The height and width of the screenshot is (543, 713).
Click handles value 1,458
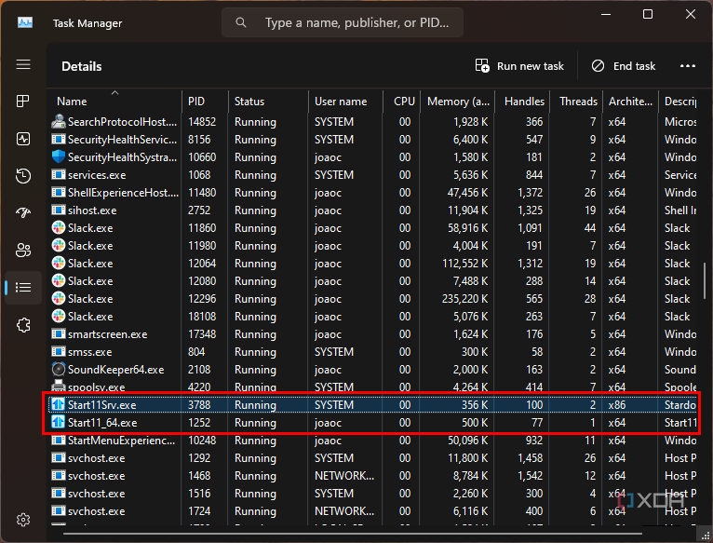[531, 458]
